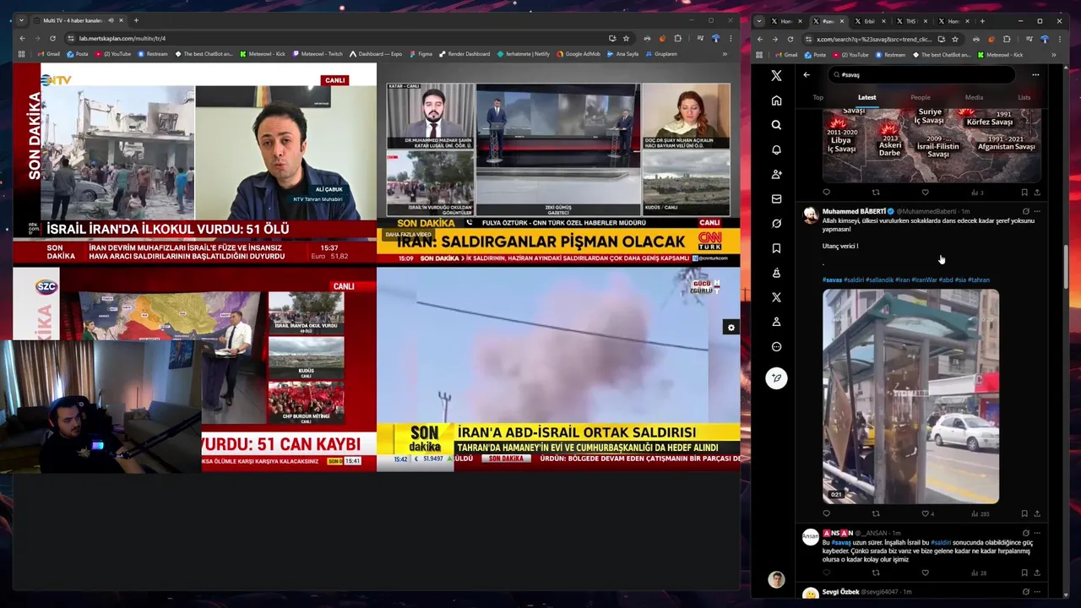Share Muhammed BÂBERTİ's post
The height and width of the screenshot is (608, 1081).
(1037, 513)
